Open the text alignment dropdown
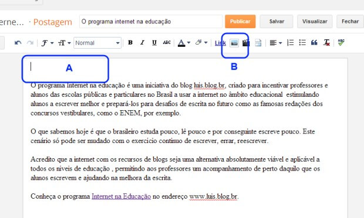This screenshot has height=218, width=364. coord(275,43)
